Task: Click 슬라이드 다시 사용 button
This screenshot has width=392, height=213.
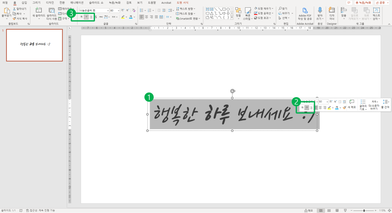Action: coord(52,14)
